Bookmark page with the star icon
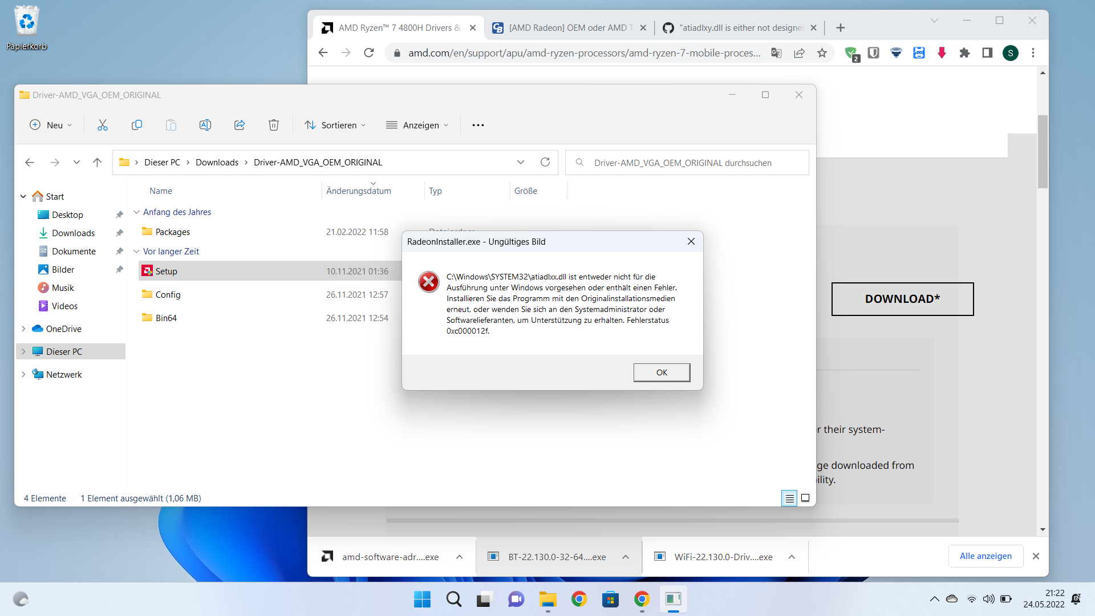The image size is (1095, 616). tap(822, 53)
